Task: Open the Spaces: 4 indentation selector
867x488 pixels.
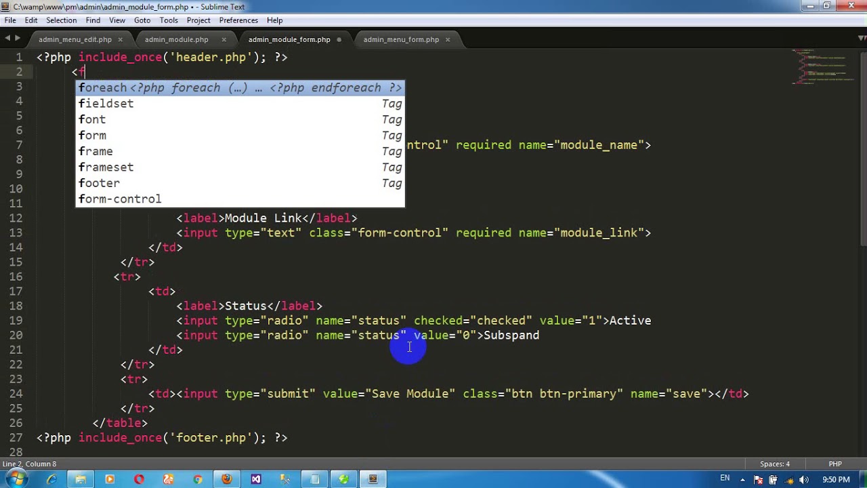Action: [x=775, y=464]
